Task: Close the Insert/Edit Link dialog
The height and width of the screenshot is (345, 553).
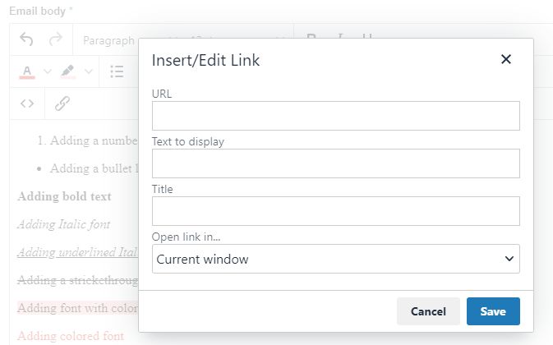Action: tap(506, 59)
